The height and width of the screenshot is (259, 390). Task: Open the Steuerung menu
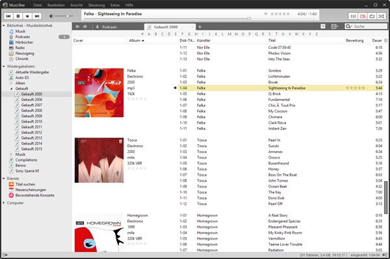point(96,5)
